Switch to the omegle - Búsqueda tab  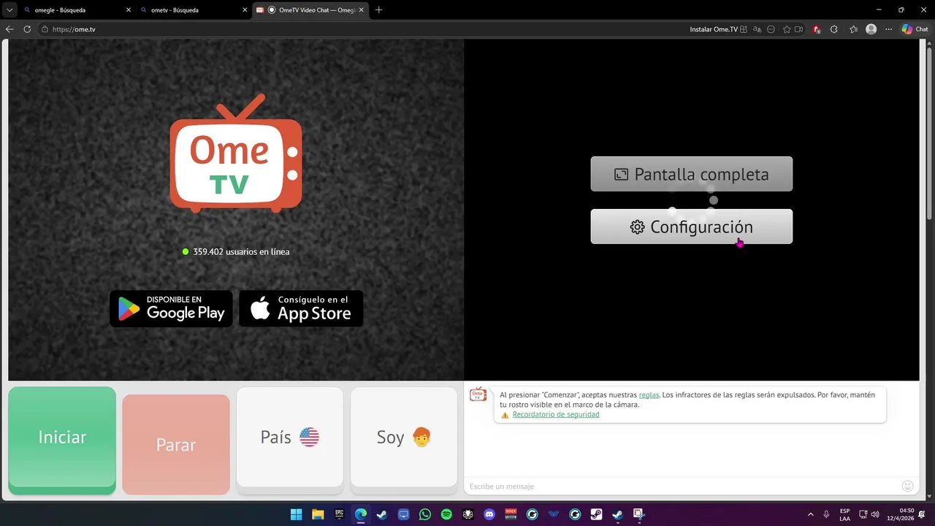(x=77, y=10)
